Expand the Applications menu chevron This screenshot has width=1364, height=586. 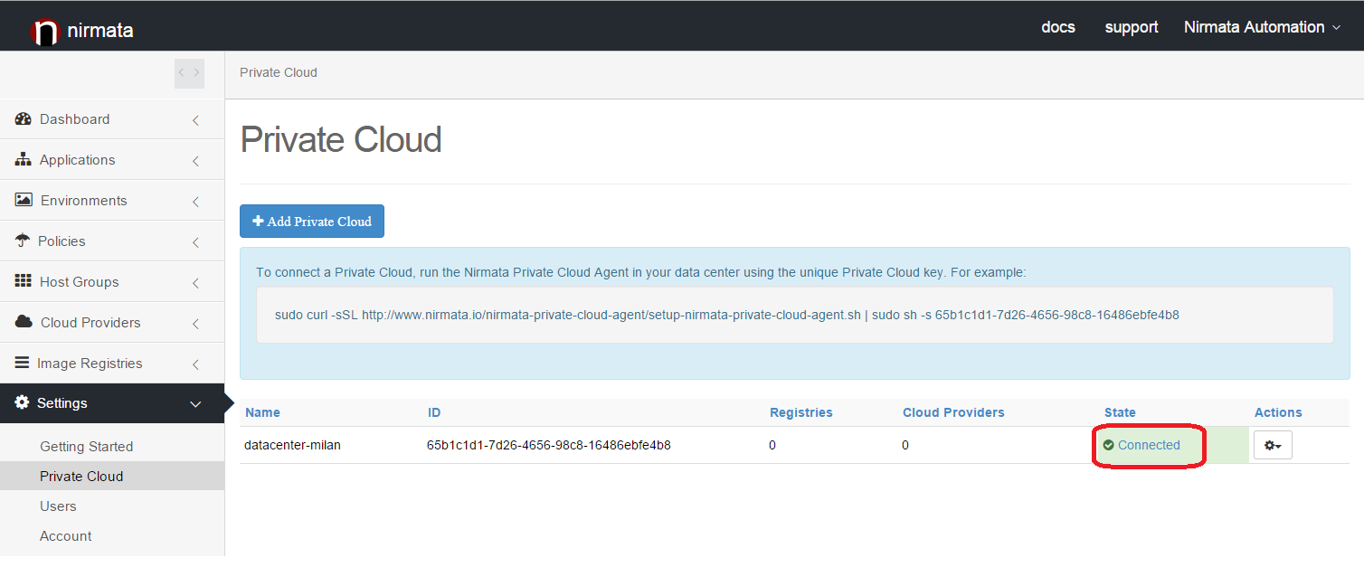tap(195, 161)
